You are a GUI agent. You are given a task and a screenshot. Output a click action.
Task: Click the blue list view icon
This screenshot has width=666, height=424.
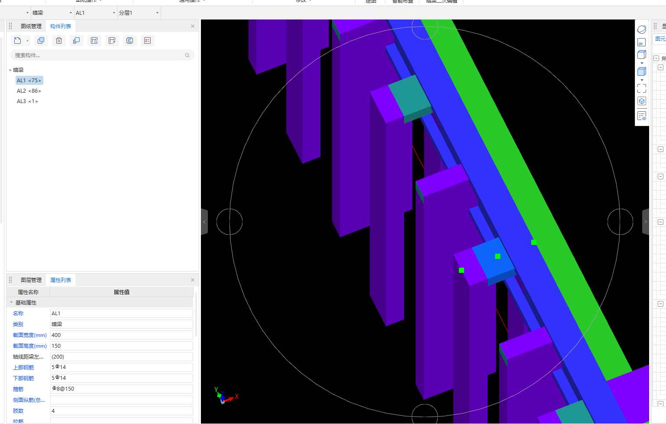tap(130, 41)
